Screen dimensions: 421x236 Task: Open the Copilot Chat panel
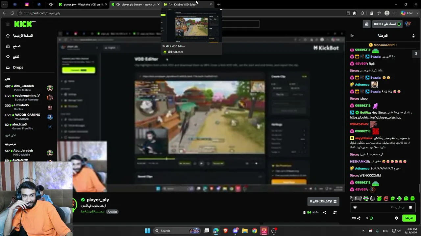(407, 13)
